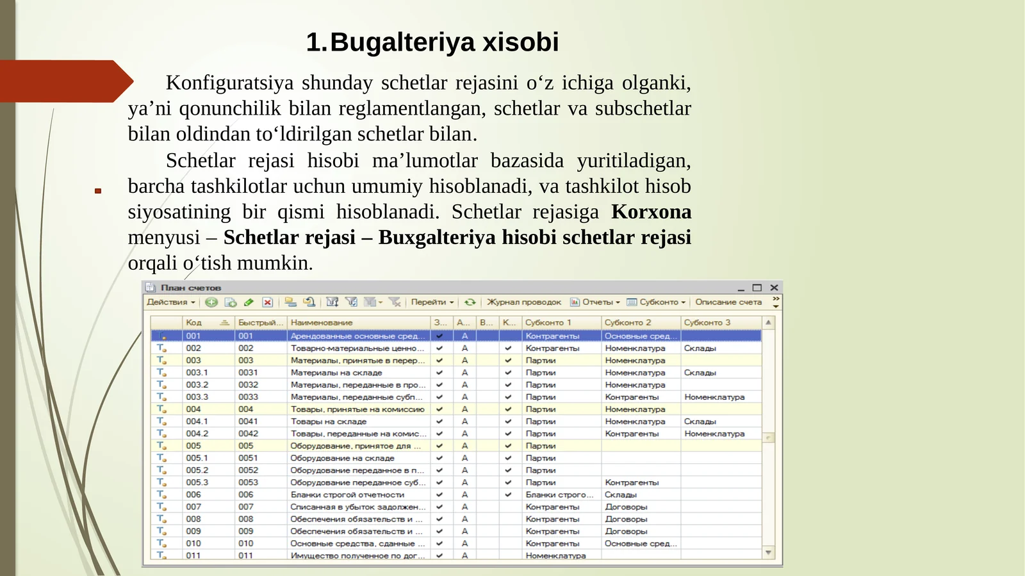Click the Set filter and sorting icon

pos(332,302)
